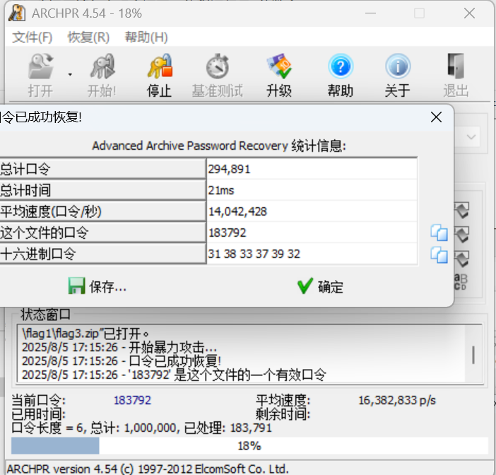
Task: Click the Upgrade (升级) toolbar icon
Action: point(279,66)
